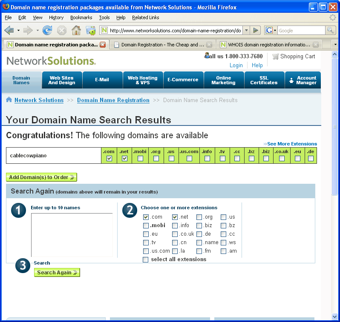
Task: Open the search engine selector dropdown
Action: coord(275,30)
